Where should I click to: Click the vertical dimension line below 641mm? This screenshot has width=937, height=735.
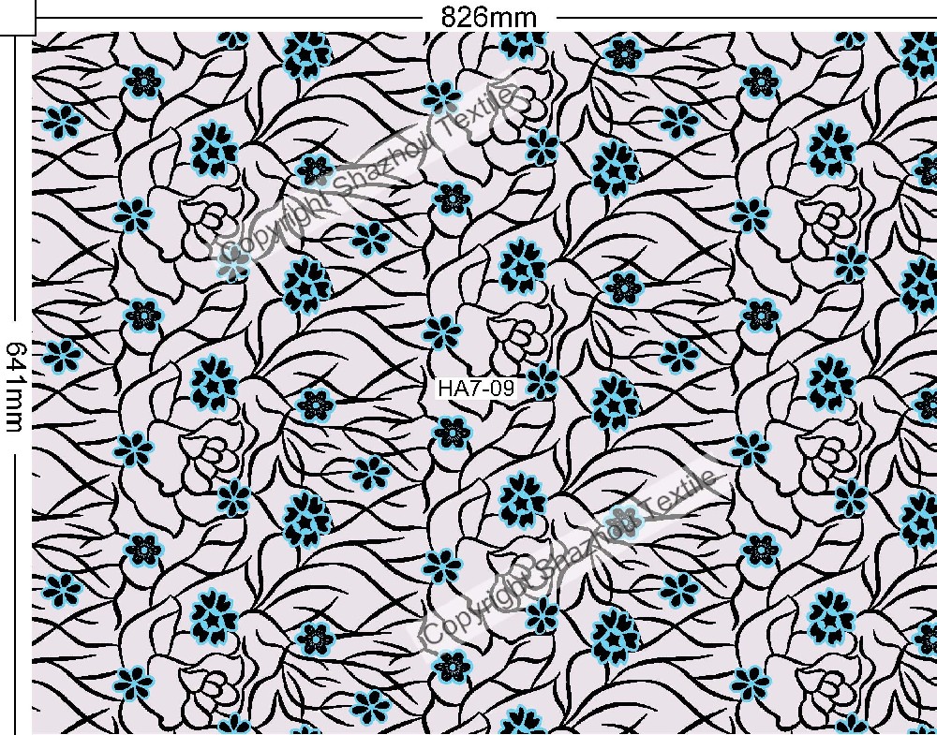(x=16, y=581)
